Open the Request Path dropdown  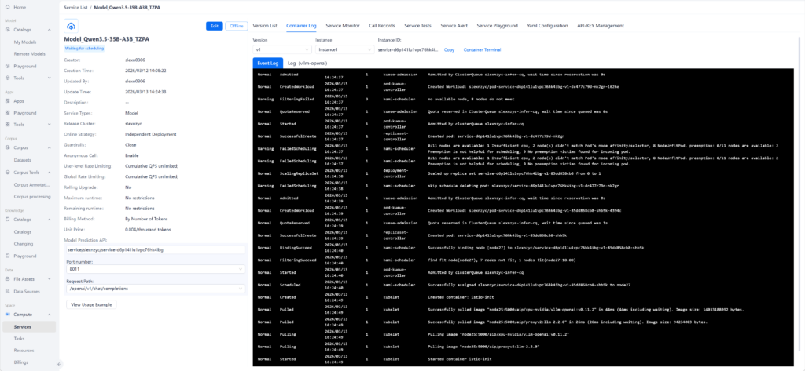click(155, 289)
